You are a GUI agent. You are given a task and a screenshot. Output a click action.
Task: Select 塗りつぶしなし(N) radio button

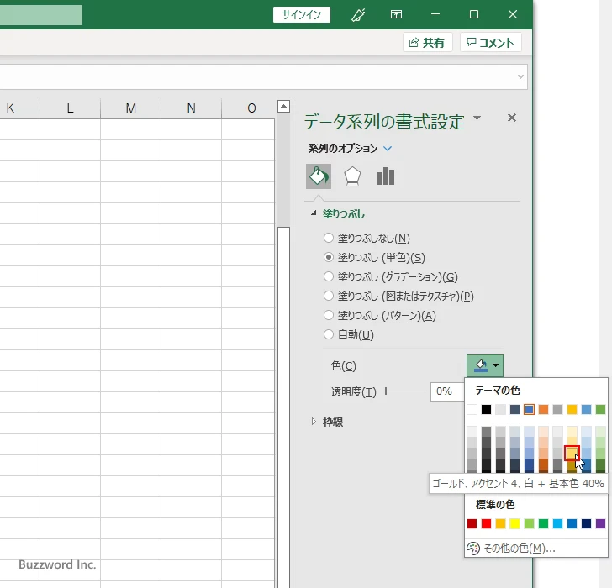click(x=329, y=238)
